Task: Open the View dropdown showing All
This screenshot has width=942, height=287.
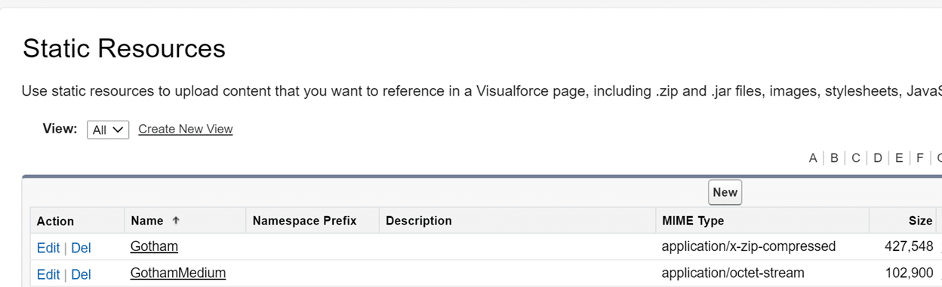Action: [x=108, y=130]
